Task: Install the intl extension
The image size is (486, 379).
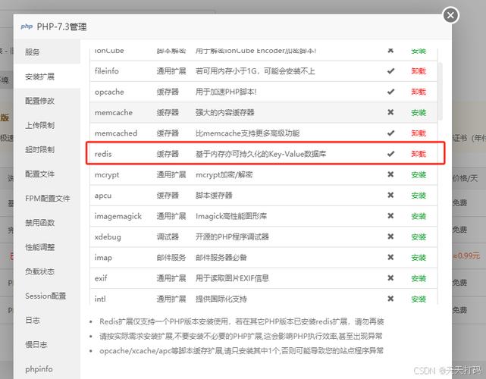Action: pyautogui.click(x=419, y=299)
